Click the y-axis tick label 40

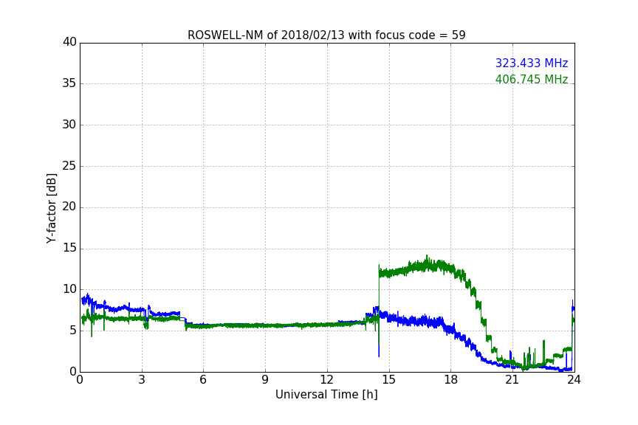[x=69, y=42]
